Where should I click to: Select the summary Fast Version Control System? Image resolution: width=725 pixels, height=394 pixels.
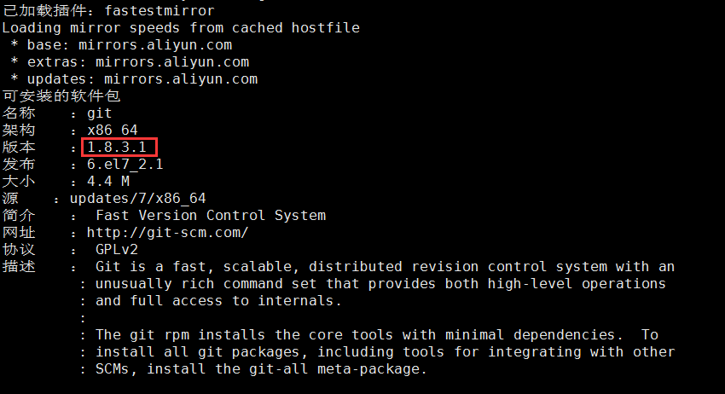[211, 216]
